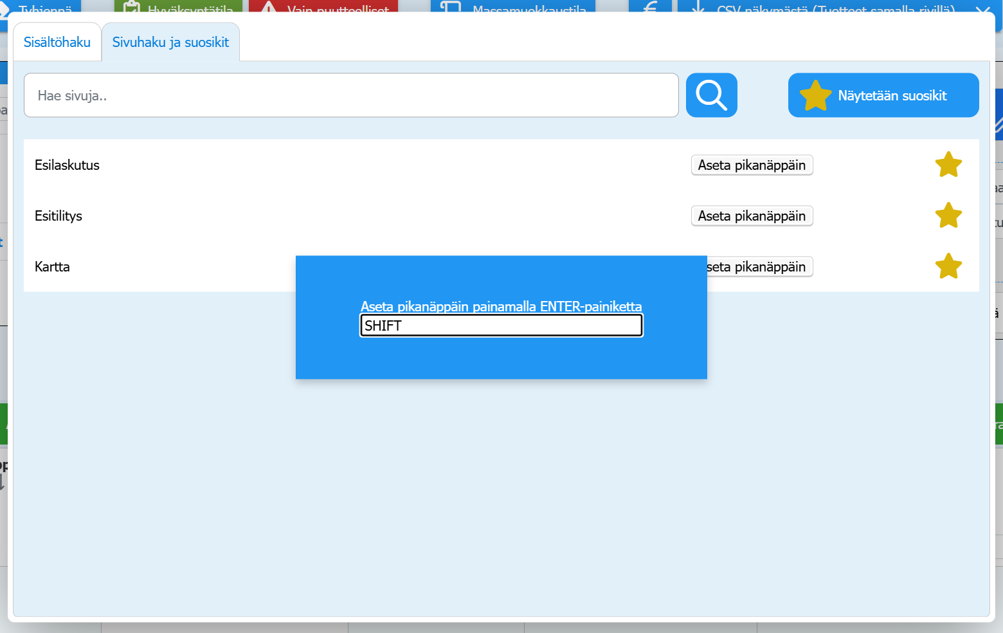Click the ENTER-painiketta instruction link in popup
The image size is (1003, 633).
coord(502,306)
